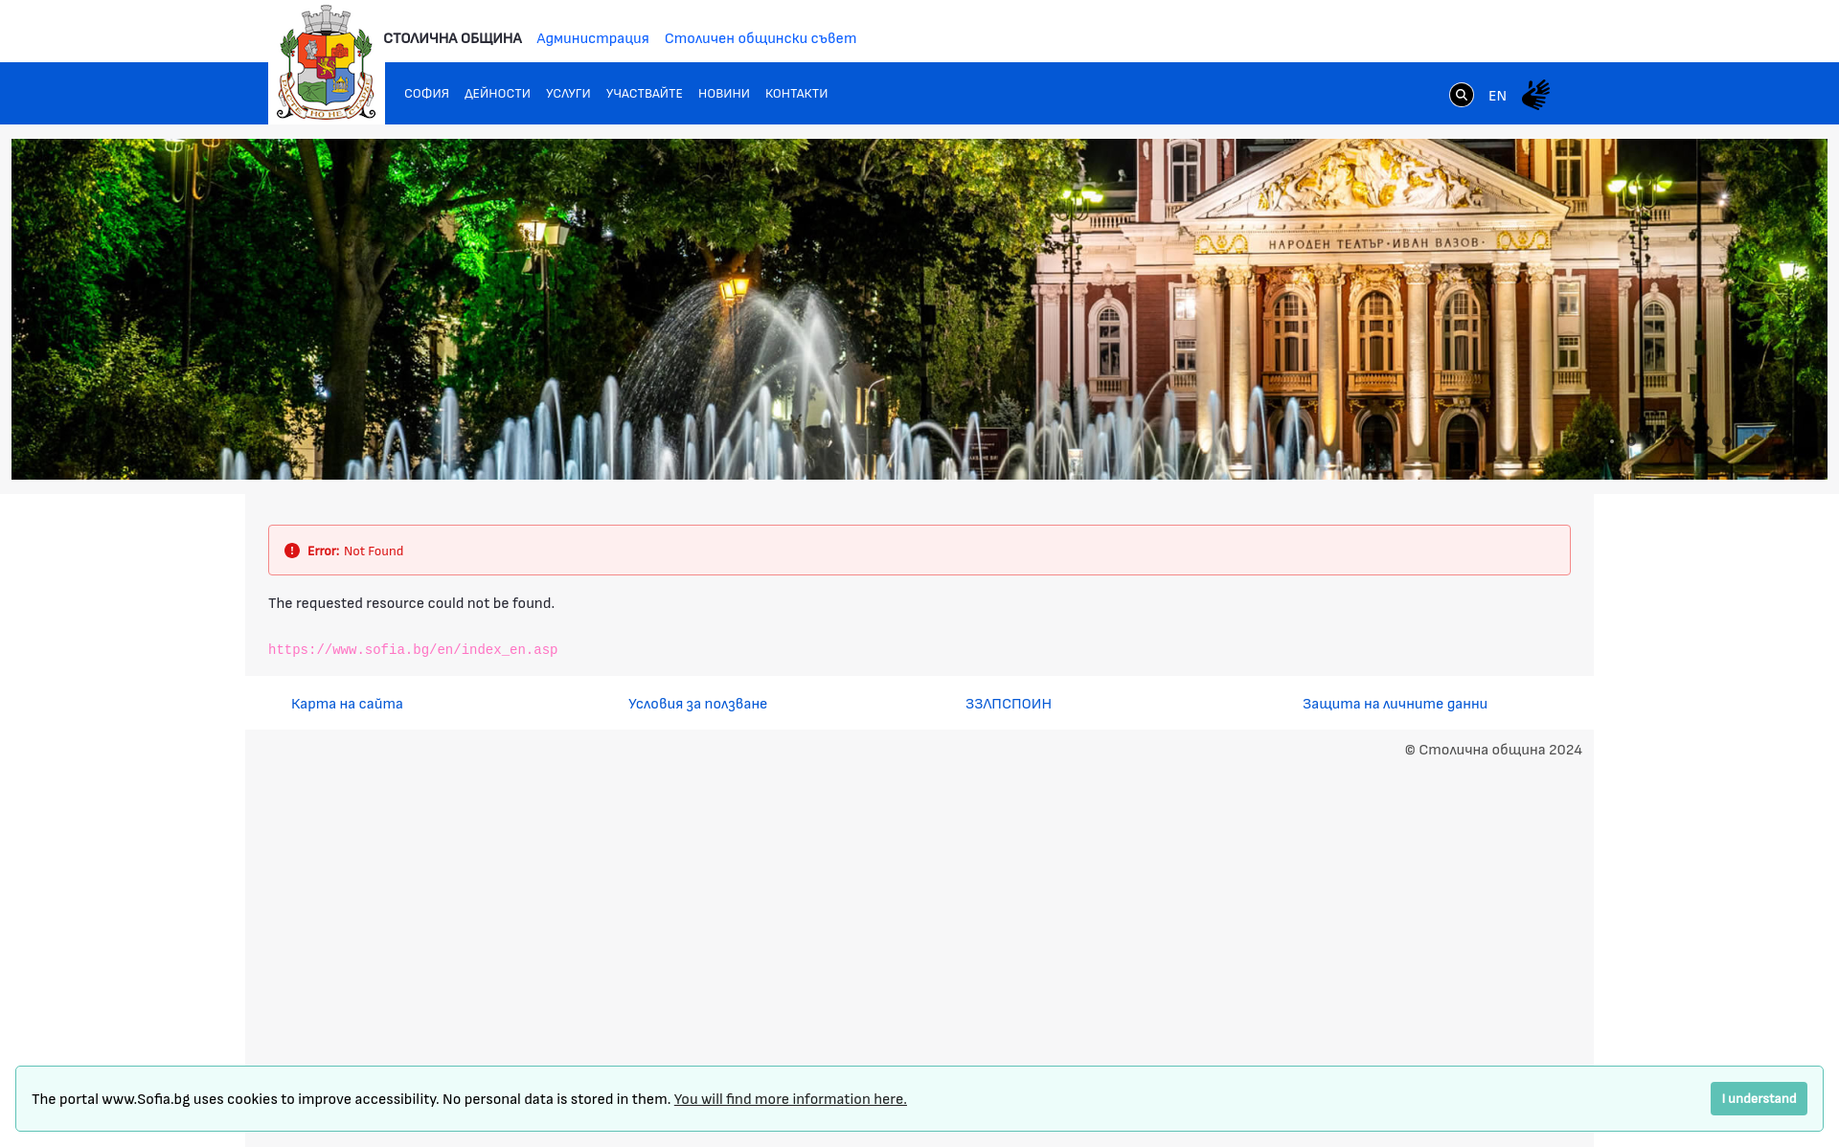Screen dimensions: 1839x1147
Task: Open Карта на сайта footer link
Action: (347, 704)
